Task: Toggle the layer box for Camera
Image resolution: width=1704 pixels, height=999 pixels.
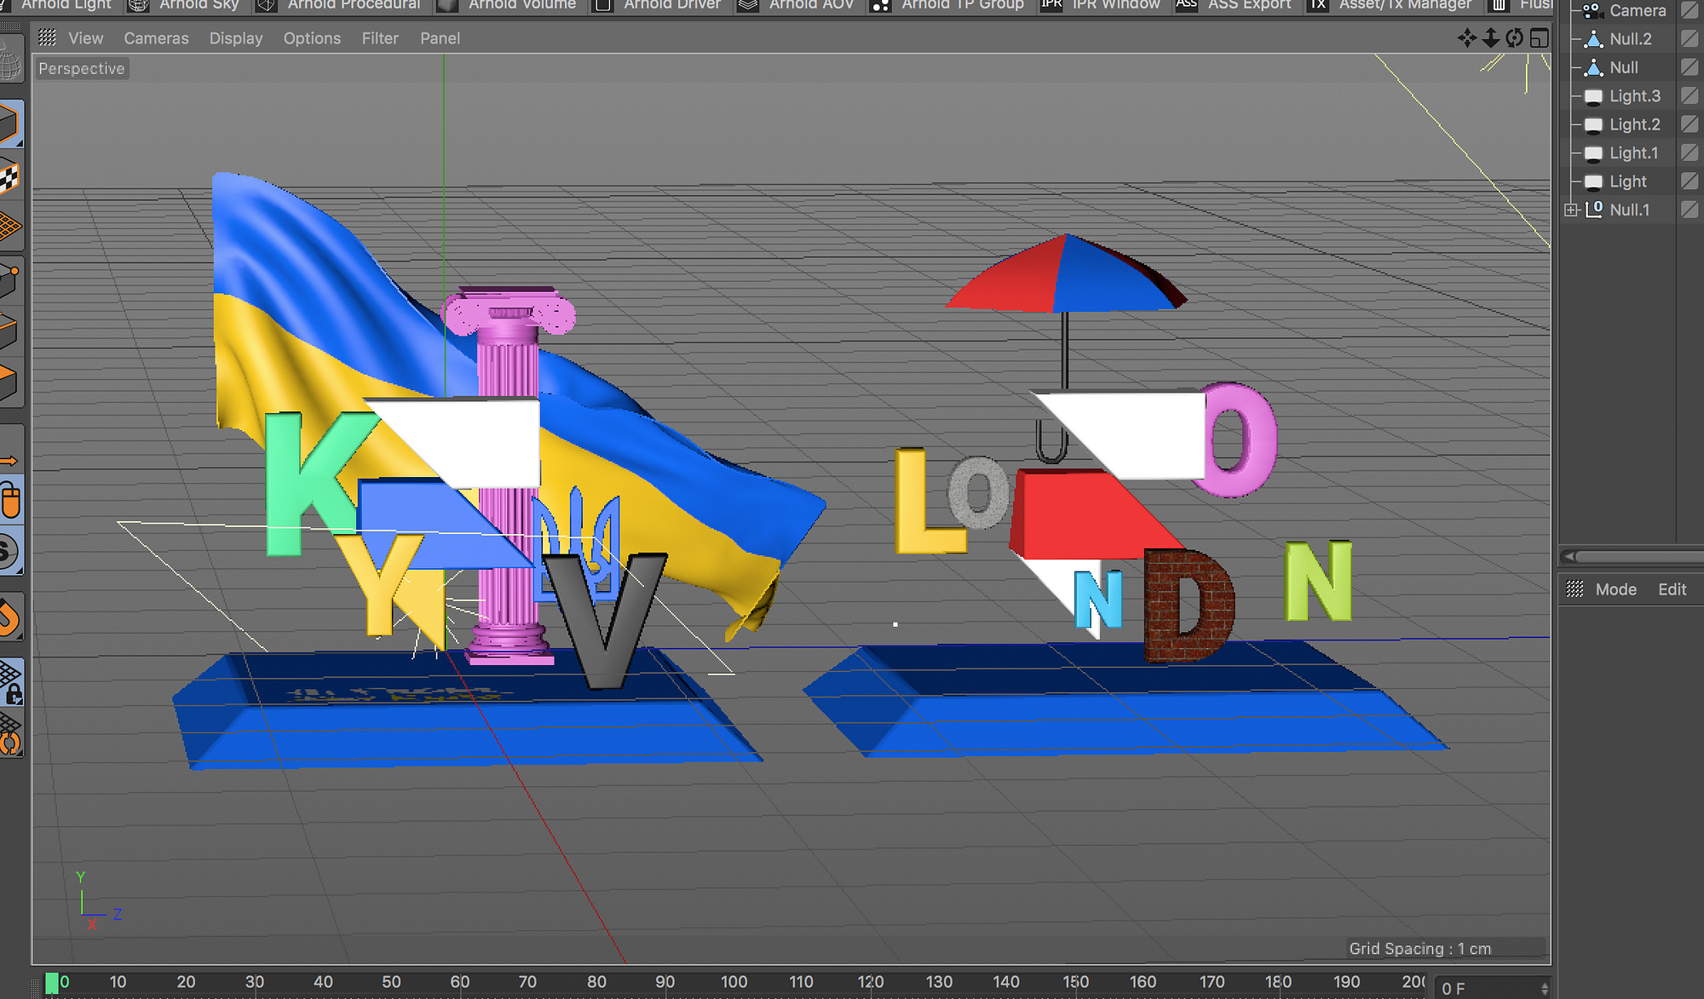Action: 1690,10
